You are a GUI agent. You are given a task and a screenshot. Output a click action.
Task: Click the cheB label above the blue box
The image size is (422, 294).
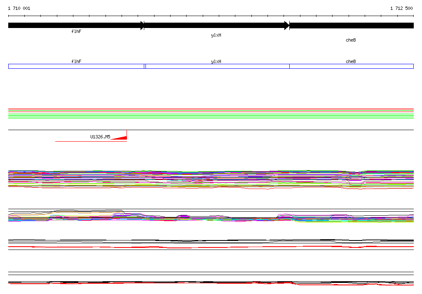[351, 61]
